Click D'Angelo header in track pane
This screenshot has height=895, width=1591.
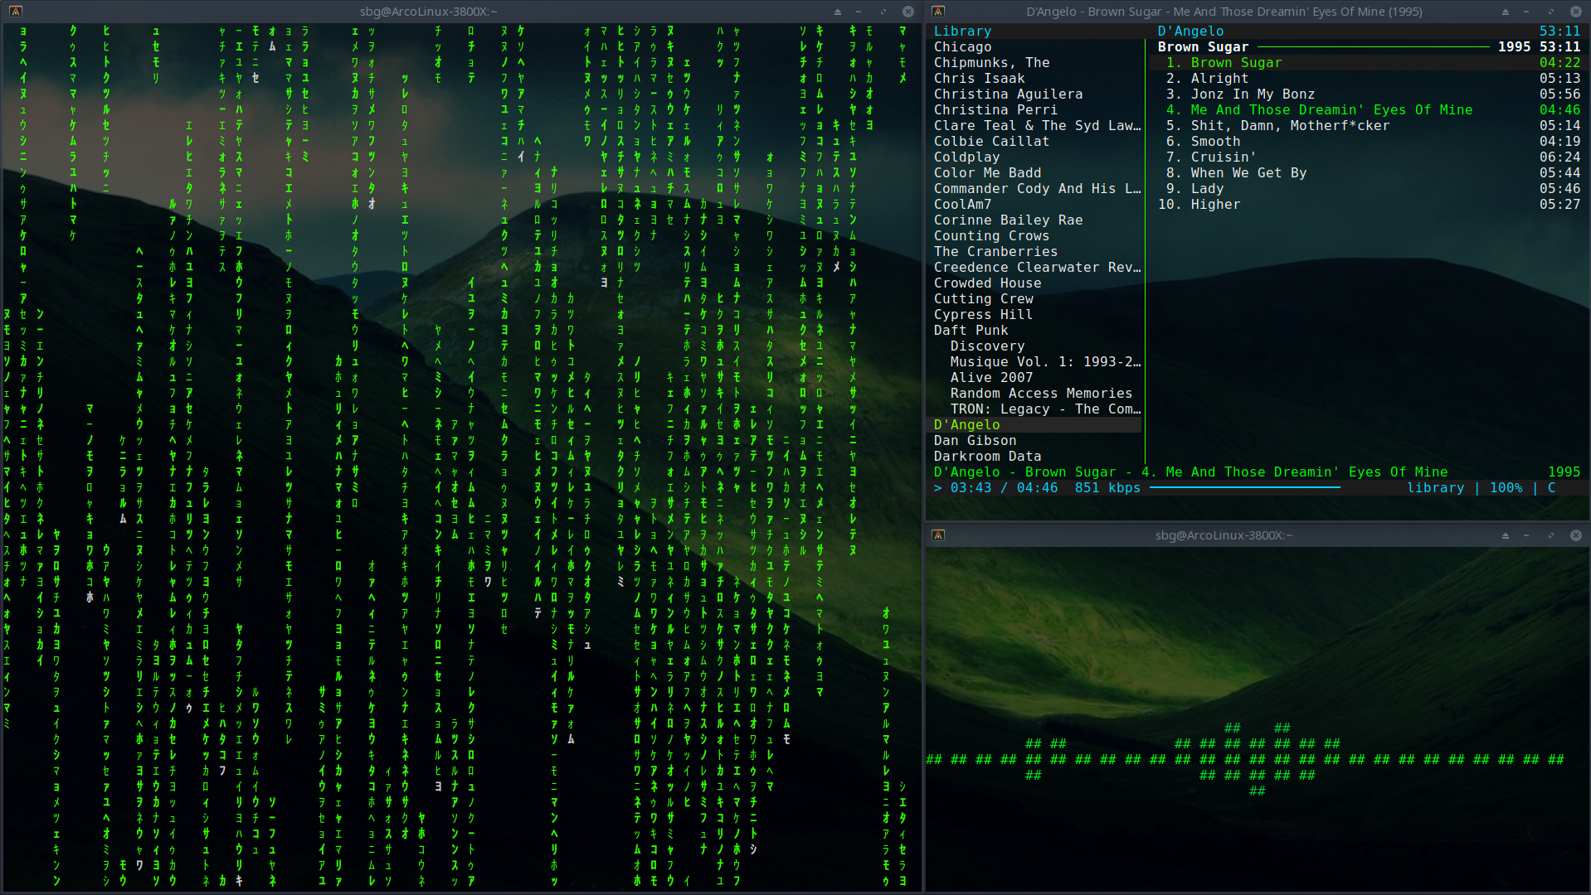click(1190, 31)
